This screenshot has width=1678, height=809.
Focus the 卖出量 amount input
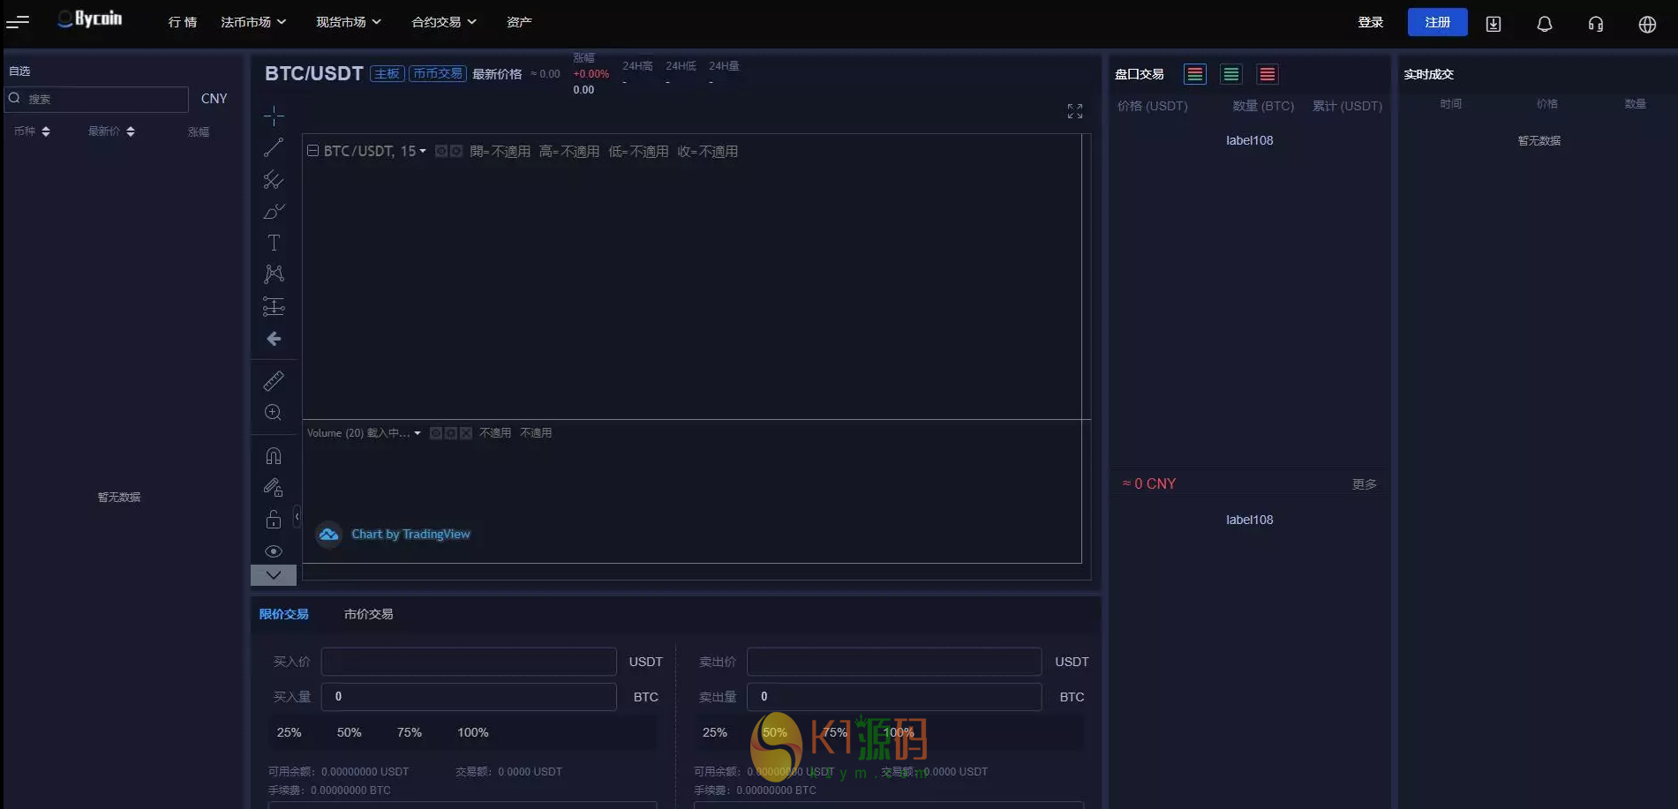(894, 697)
